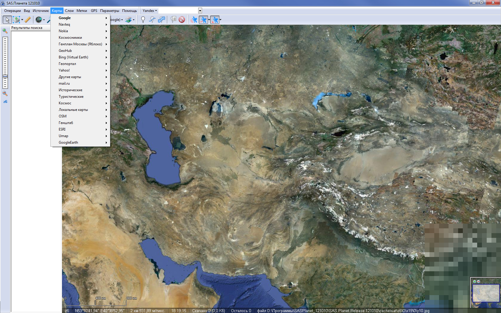Toggle GPS center-on-position satellite button
Viewport: 501px width, 313px height.
pyautogui.click(x=215, y=20)
